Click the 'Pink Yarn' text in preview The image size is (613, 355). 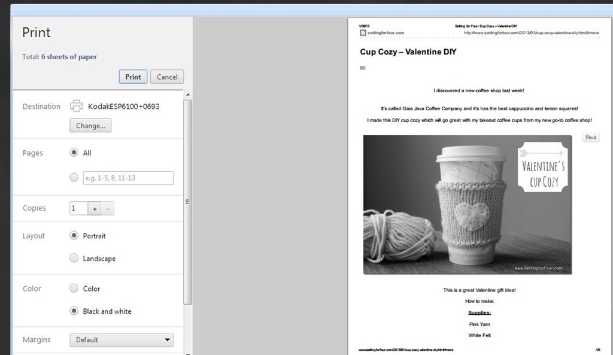coord(480,324)
